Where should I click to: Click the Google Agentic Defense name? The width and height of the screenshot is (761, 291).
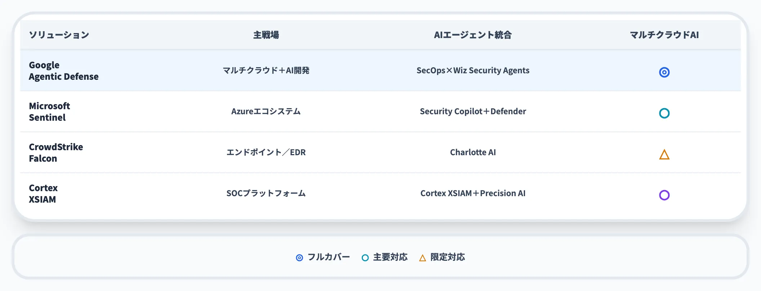click(63, 71)
